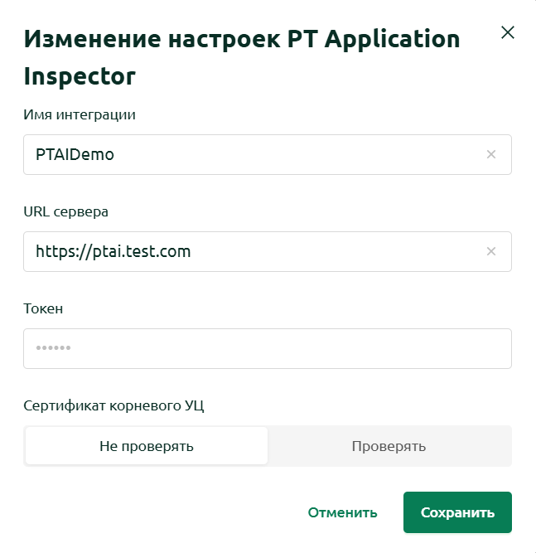The image size is (536, 553).
Task: Select the Не проверять option
Action: pyautogui.click(x=147, y=446)
